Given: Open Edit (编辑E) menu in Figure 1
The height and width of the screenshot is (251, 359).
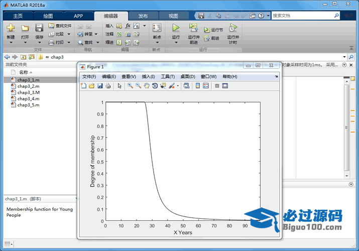Looking at the screenshot, I should (x=109, y=76).
